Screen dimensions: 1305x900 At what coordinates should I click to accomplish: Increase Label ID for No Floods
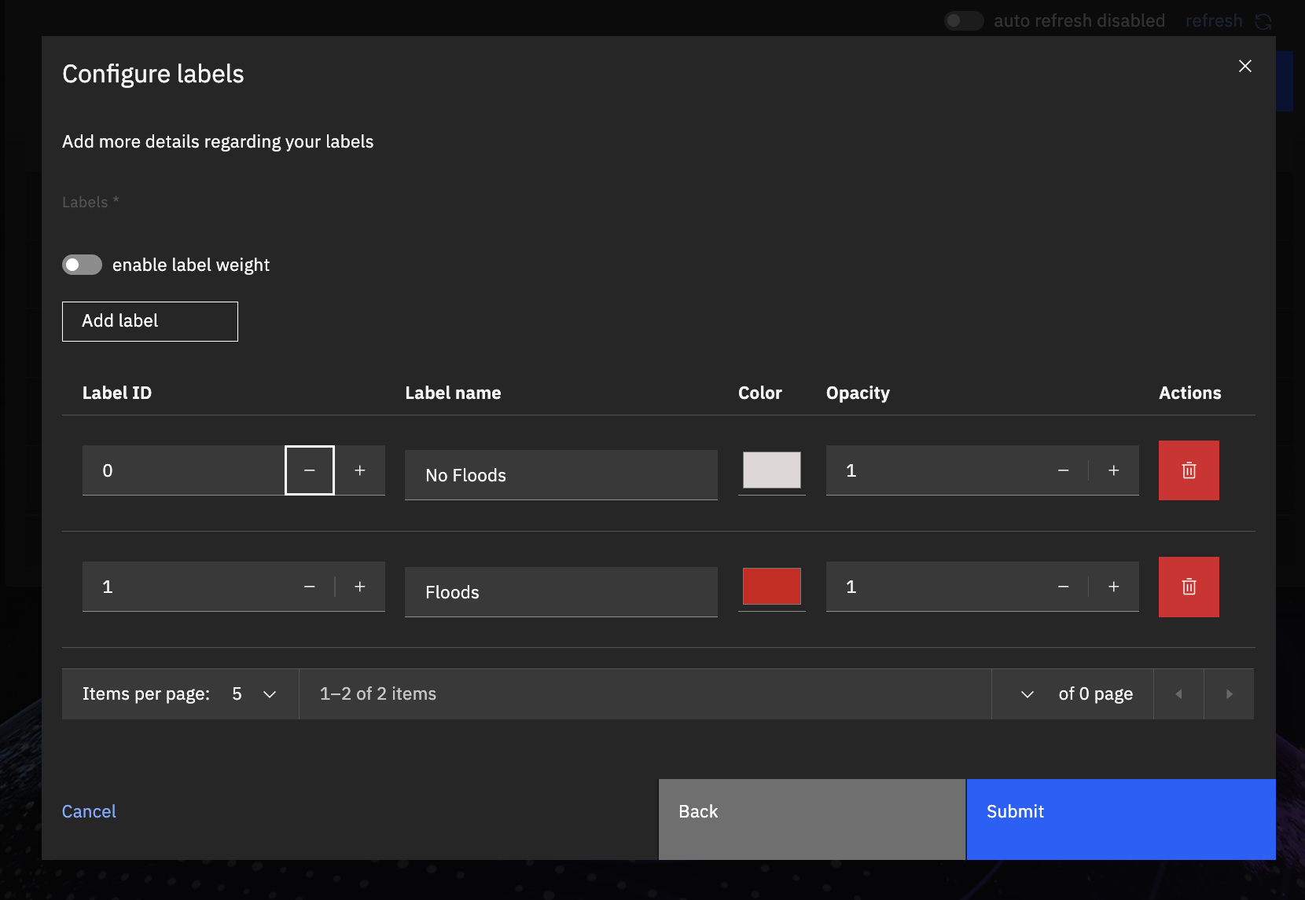(360, 470)
